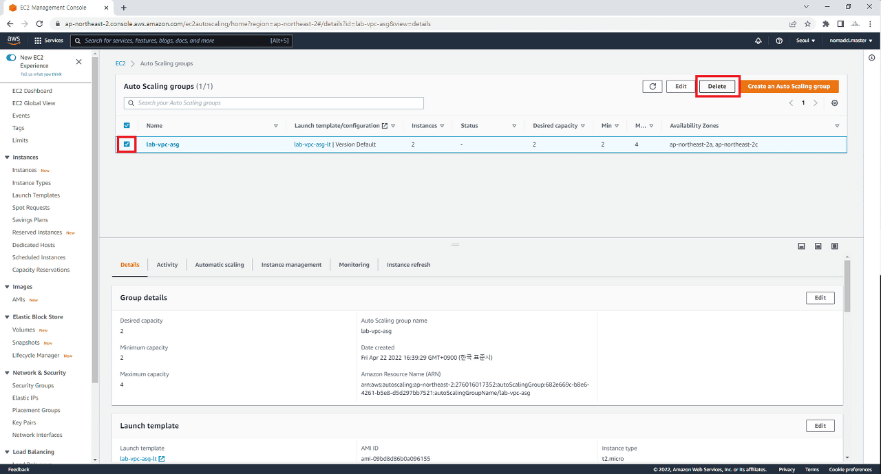Close the New EC2 Experience banner
The width and height of the screenshot is (881, 474).
(x=78, y=61)
